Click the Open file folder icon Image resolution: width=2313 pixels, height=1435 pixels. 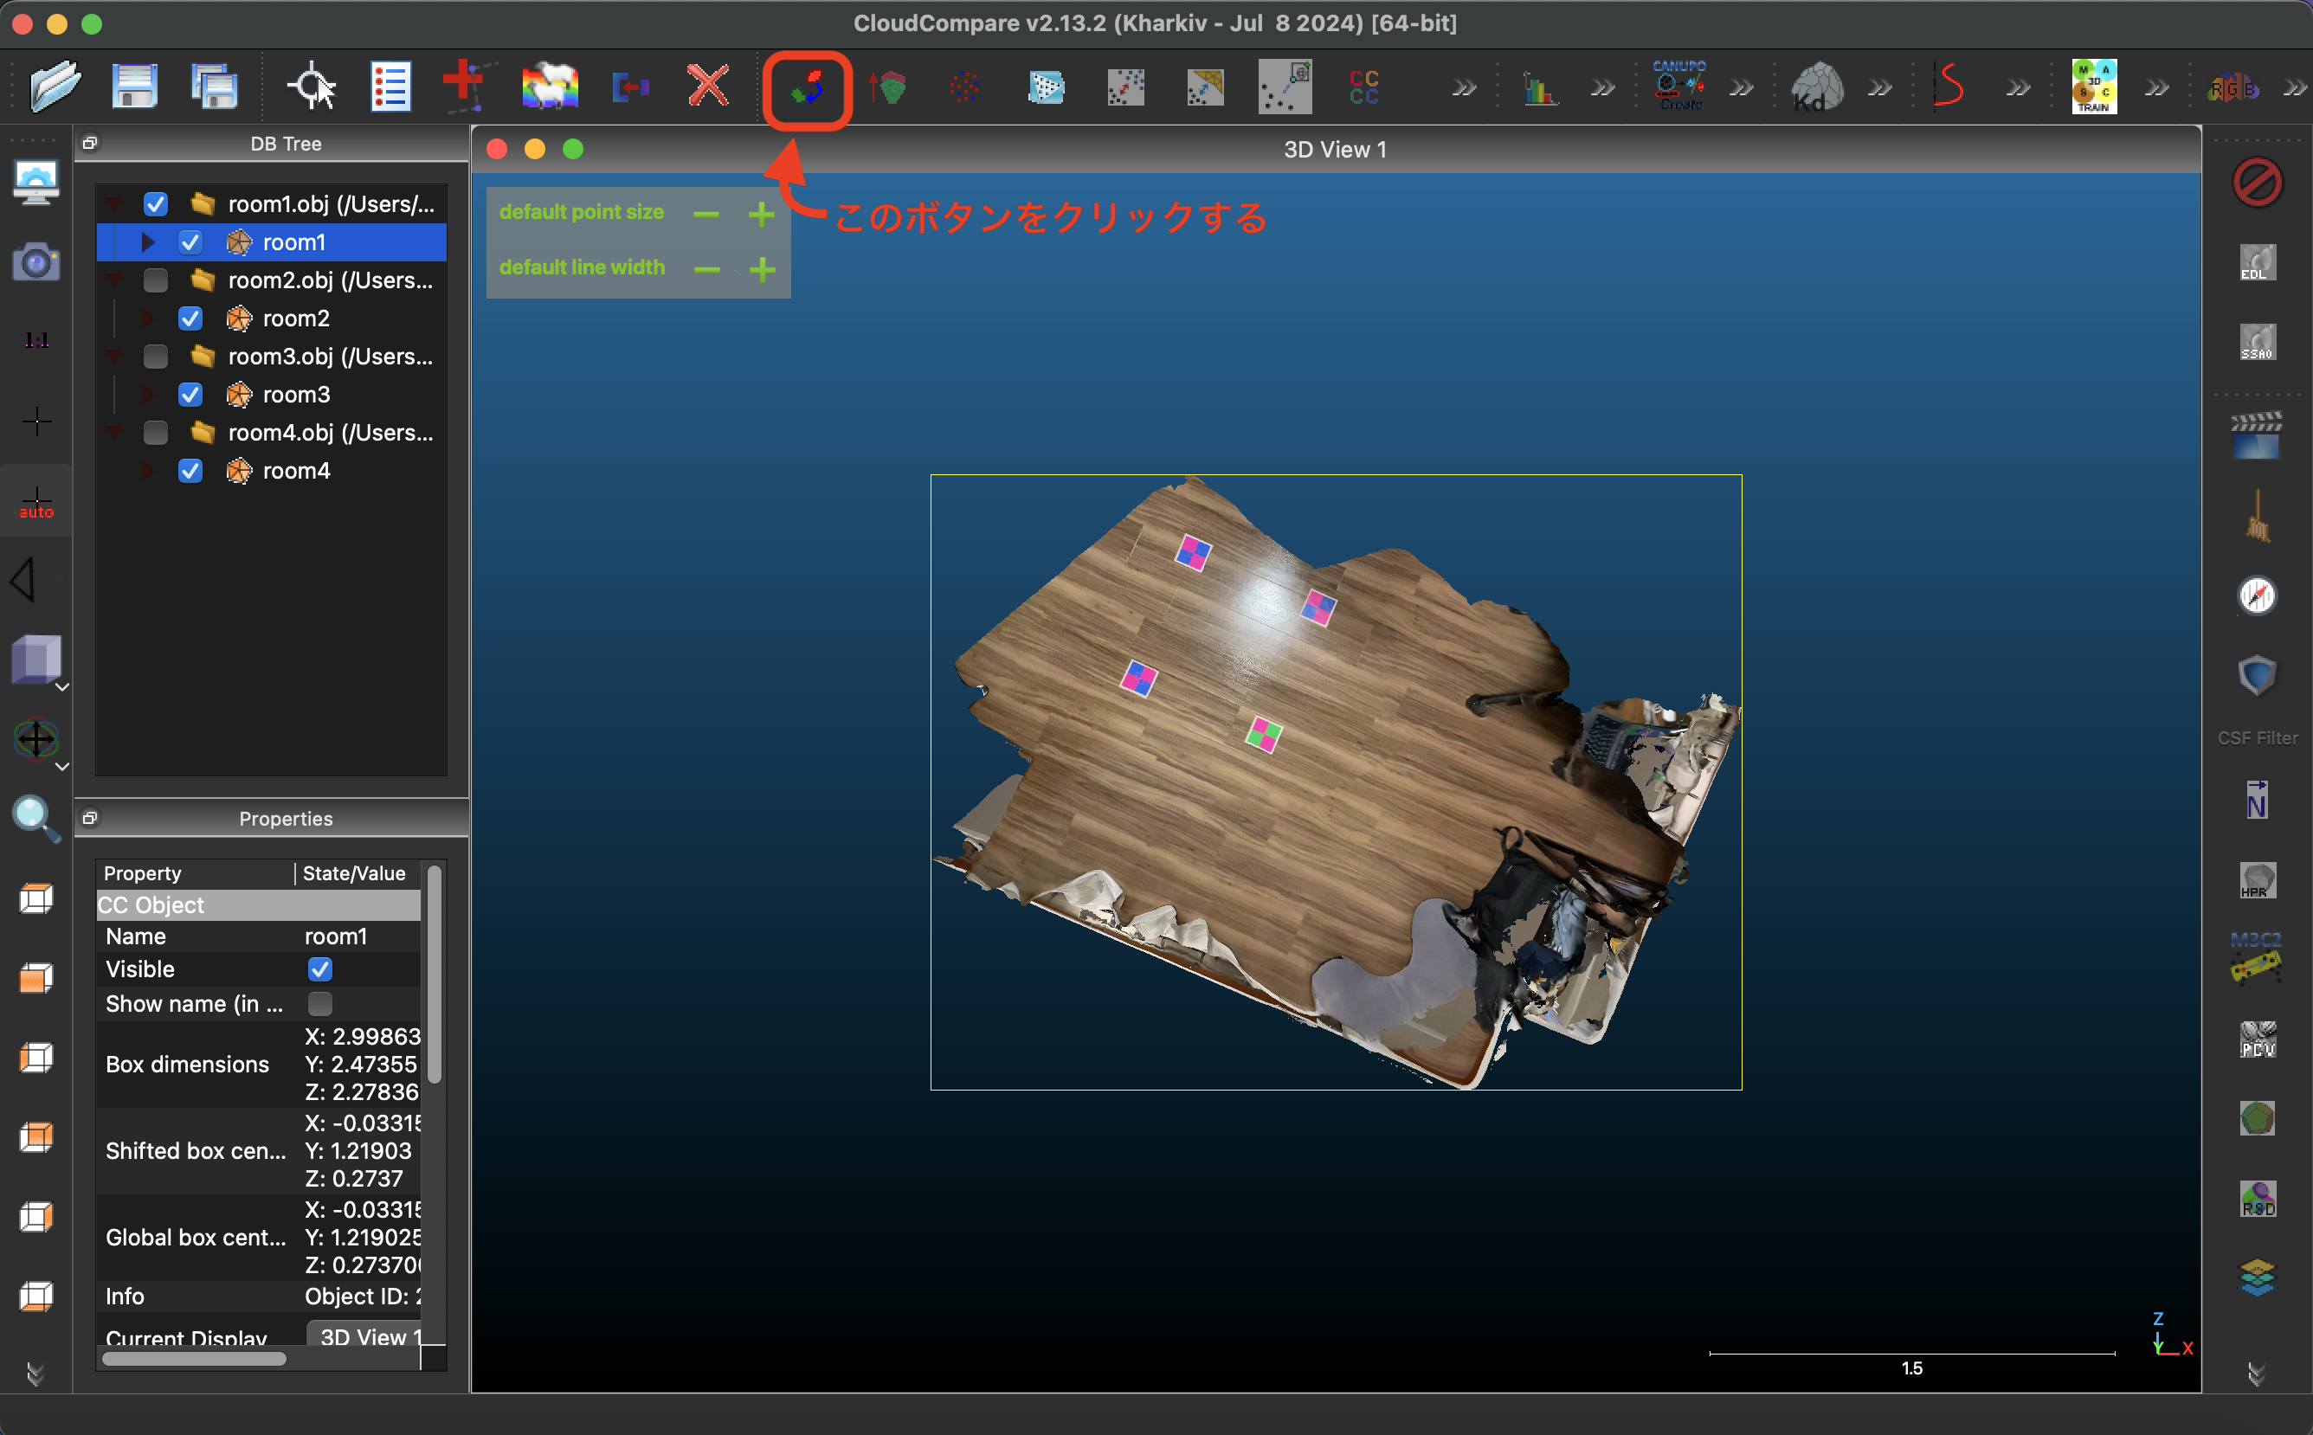click(54, 87)
